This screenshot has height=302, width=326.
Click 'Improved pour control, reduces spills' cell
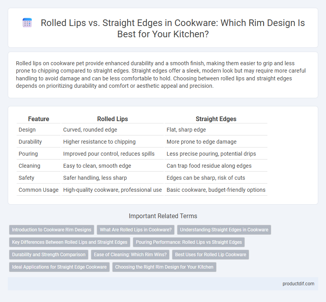point(113,154)
